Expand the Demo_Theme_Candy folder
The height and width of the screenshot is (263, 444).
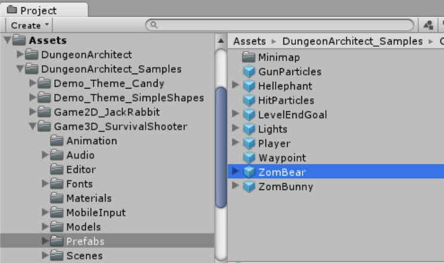click(x=33, y=82)
